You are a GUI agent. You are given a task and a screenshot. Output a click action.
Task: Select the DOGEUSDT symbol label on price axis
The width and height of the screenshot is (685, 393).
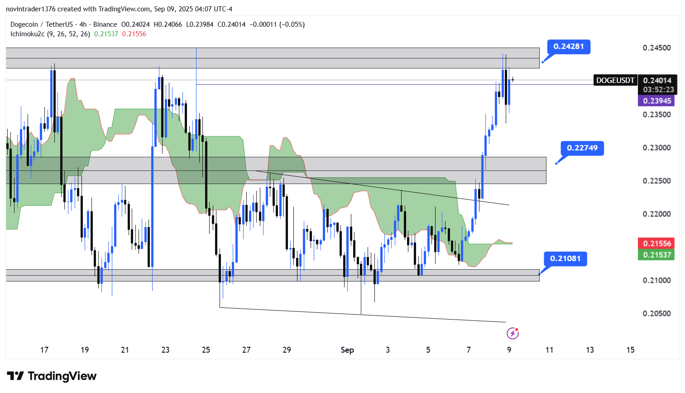(x=615, y=80)
